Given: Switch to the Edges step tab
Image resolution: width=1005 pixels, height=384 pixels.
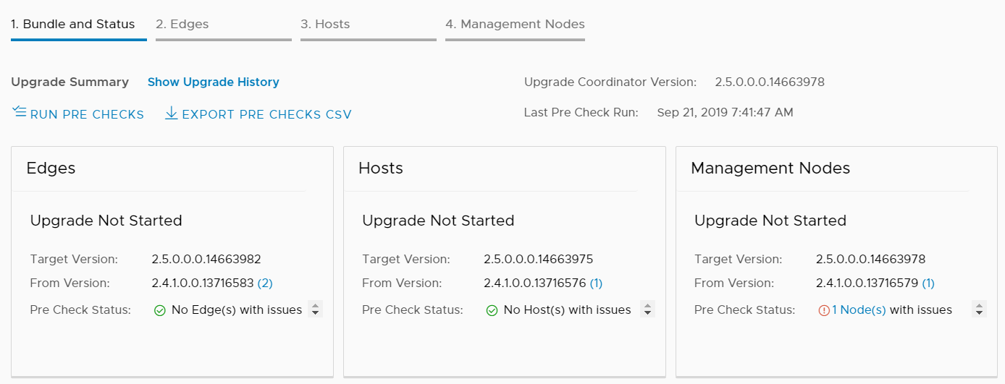Looking at the screenshot, I should pyautogui.click(x=182, y=24).
